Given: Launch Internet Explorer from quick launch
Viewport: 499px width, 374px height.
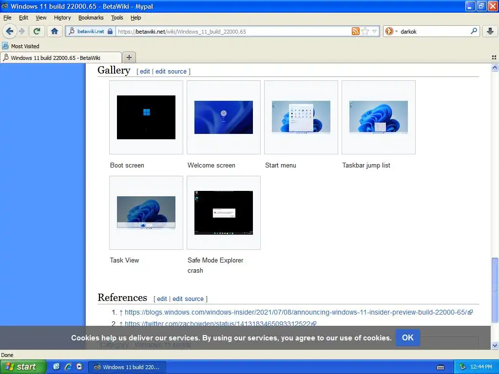Looking at the screenshot, I should coord(68,367).
